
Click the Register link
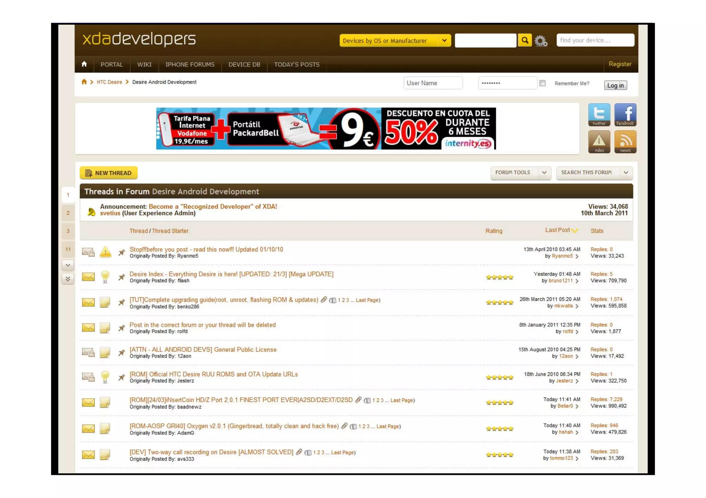click(x=620, y=64)
